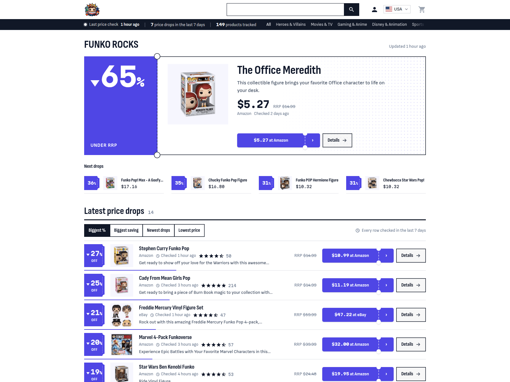Open the USA country selector dropdown

tap(397, 9)
